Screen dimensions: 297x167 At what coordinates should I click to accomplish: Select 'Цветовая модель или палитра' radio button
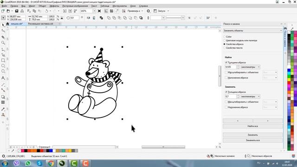click(x=225, y=40)
